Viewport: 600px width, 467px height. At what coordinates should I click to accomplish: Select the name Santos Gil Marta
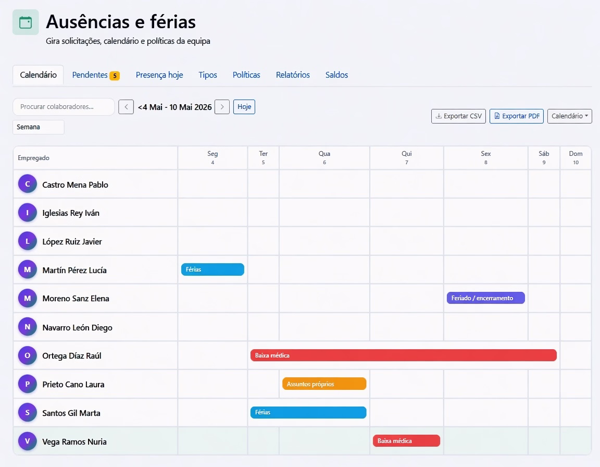coord(71,413)
